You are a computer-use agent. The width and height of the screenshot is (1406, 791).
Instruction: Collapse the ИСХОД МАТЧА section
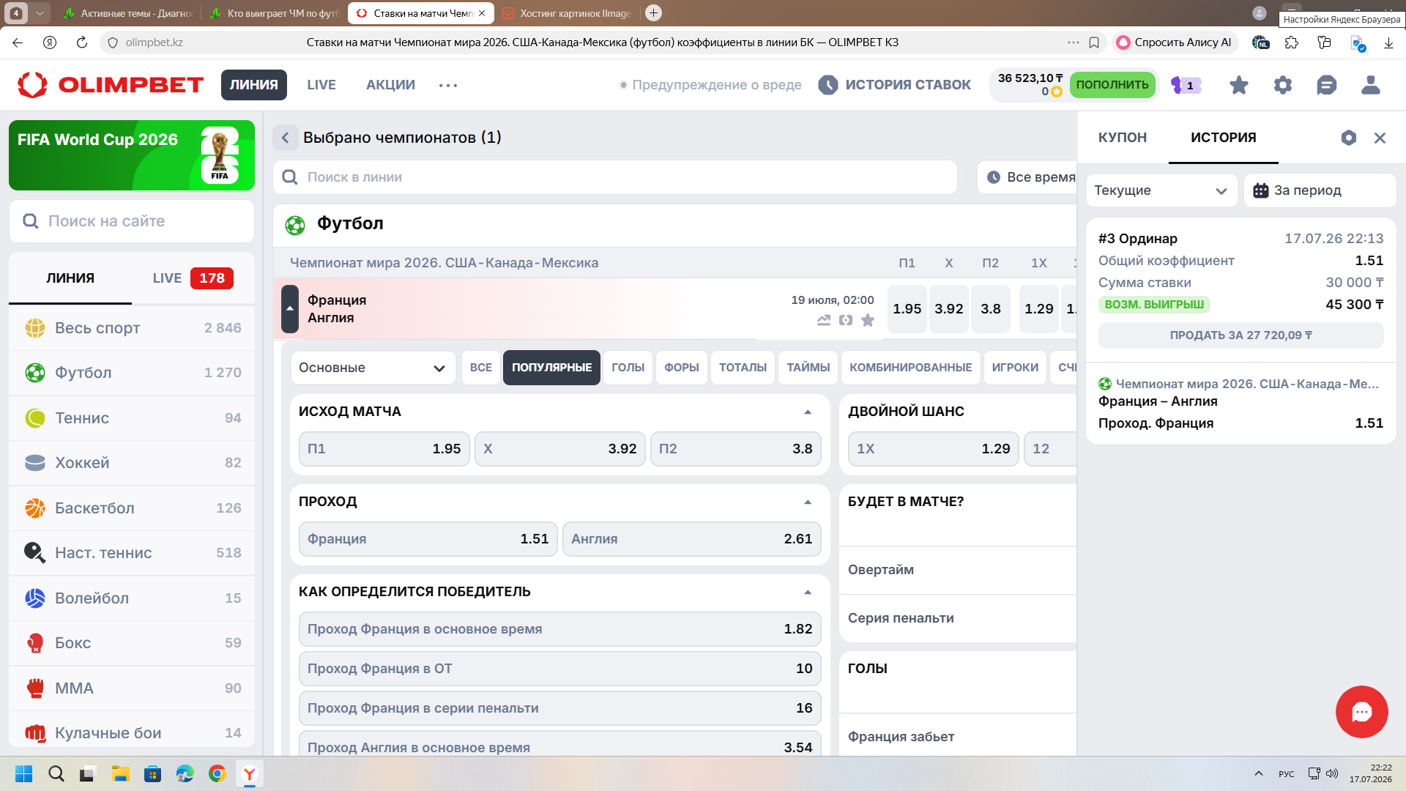click(x=808, y=412)
